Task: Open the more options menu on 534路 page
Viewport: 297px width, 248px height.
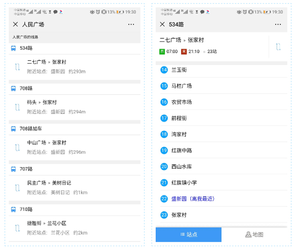Action: point(278,24)
